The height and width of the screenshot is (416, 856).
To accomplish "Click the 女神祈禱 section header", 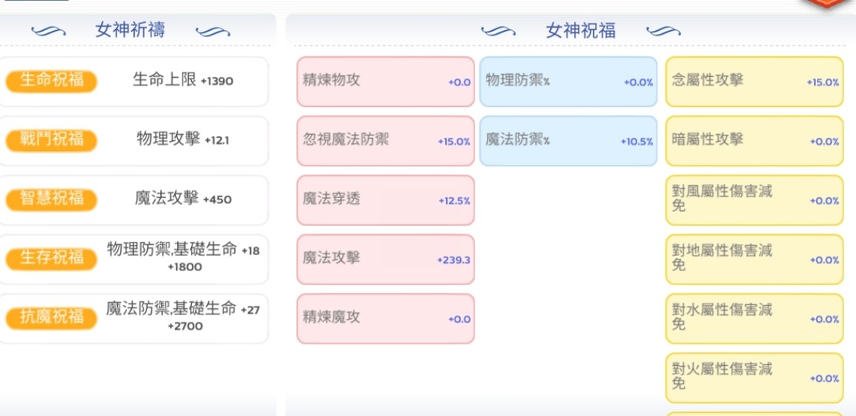I will tap(130, 30).
